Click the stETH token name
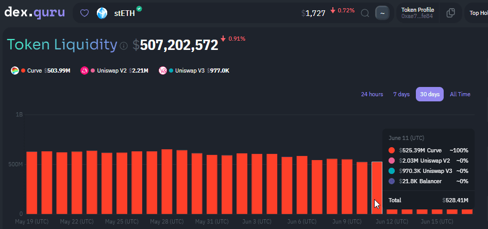The height and width of the screenshot is (229, 488). [x=124, y=13]
